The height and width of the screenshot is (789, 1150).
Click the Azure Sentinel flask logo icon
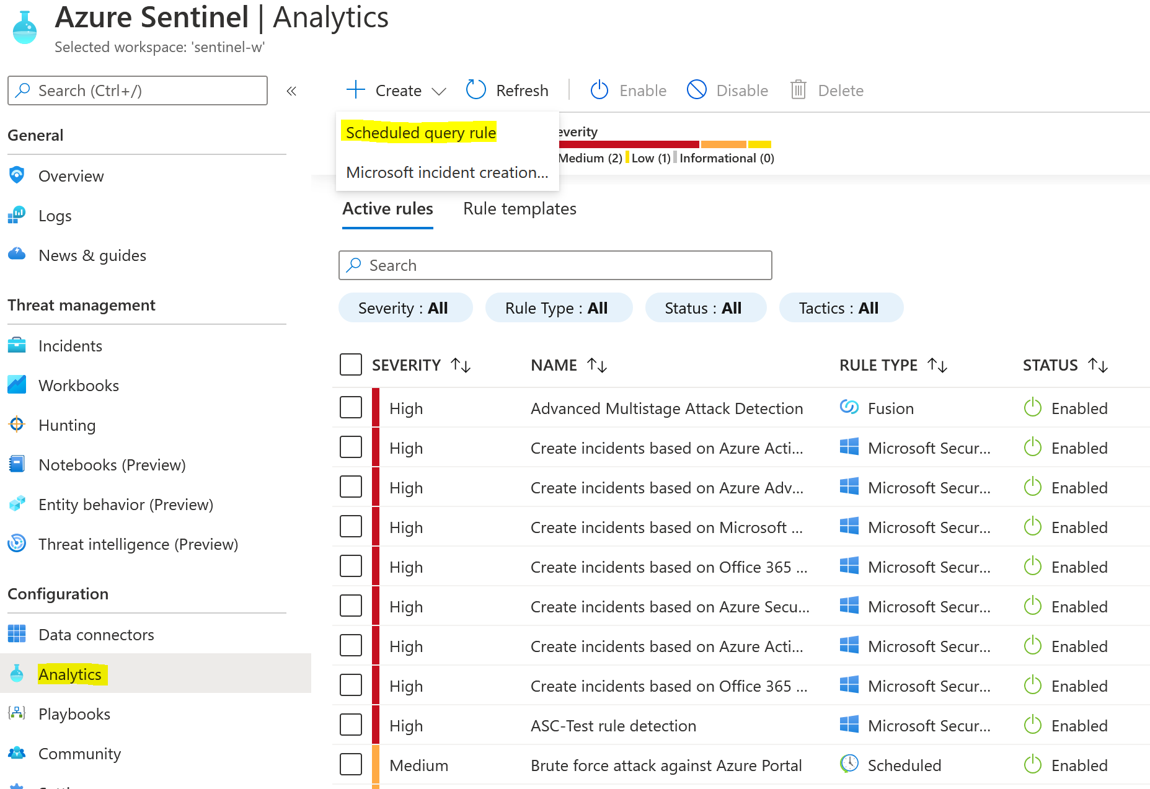[25, 28]
